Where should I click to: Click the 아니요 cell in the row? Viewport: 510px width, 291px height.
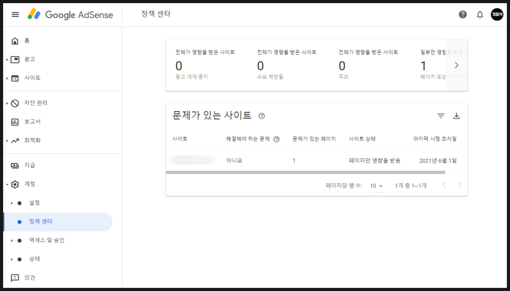coord(234,160)
